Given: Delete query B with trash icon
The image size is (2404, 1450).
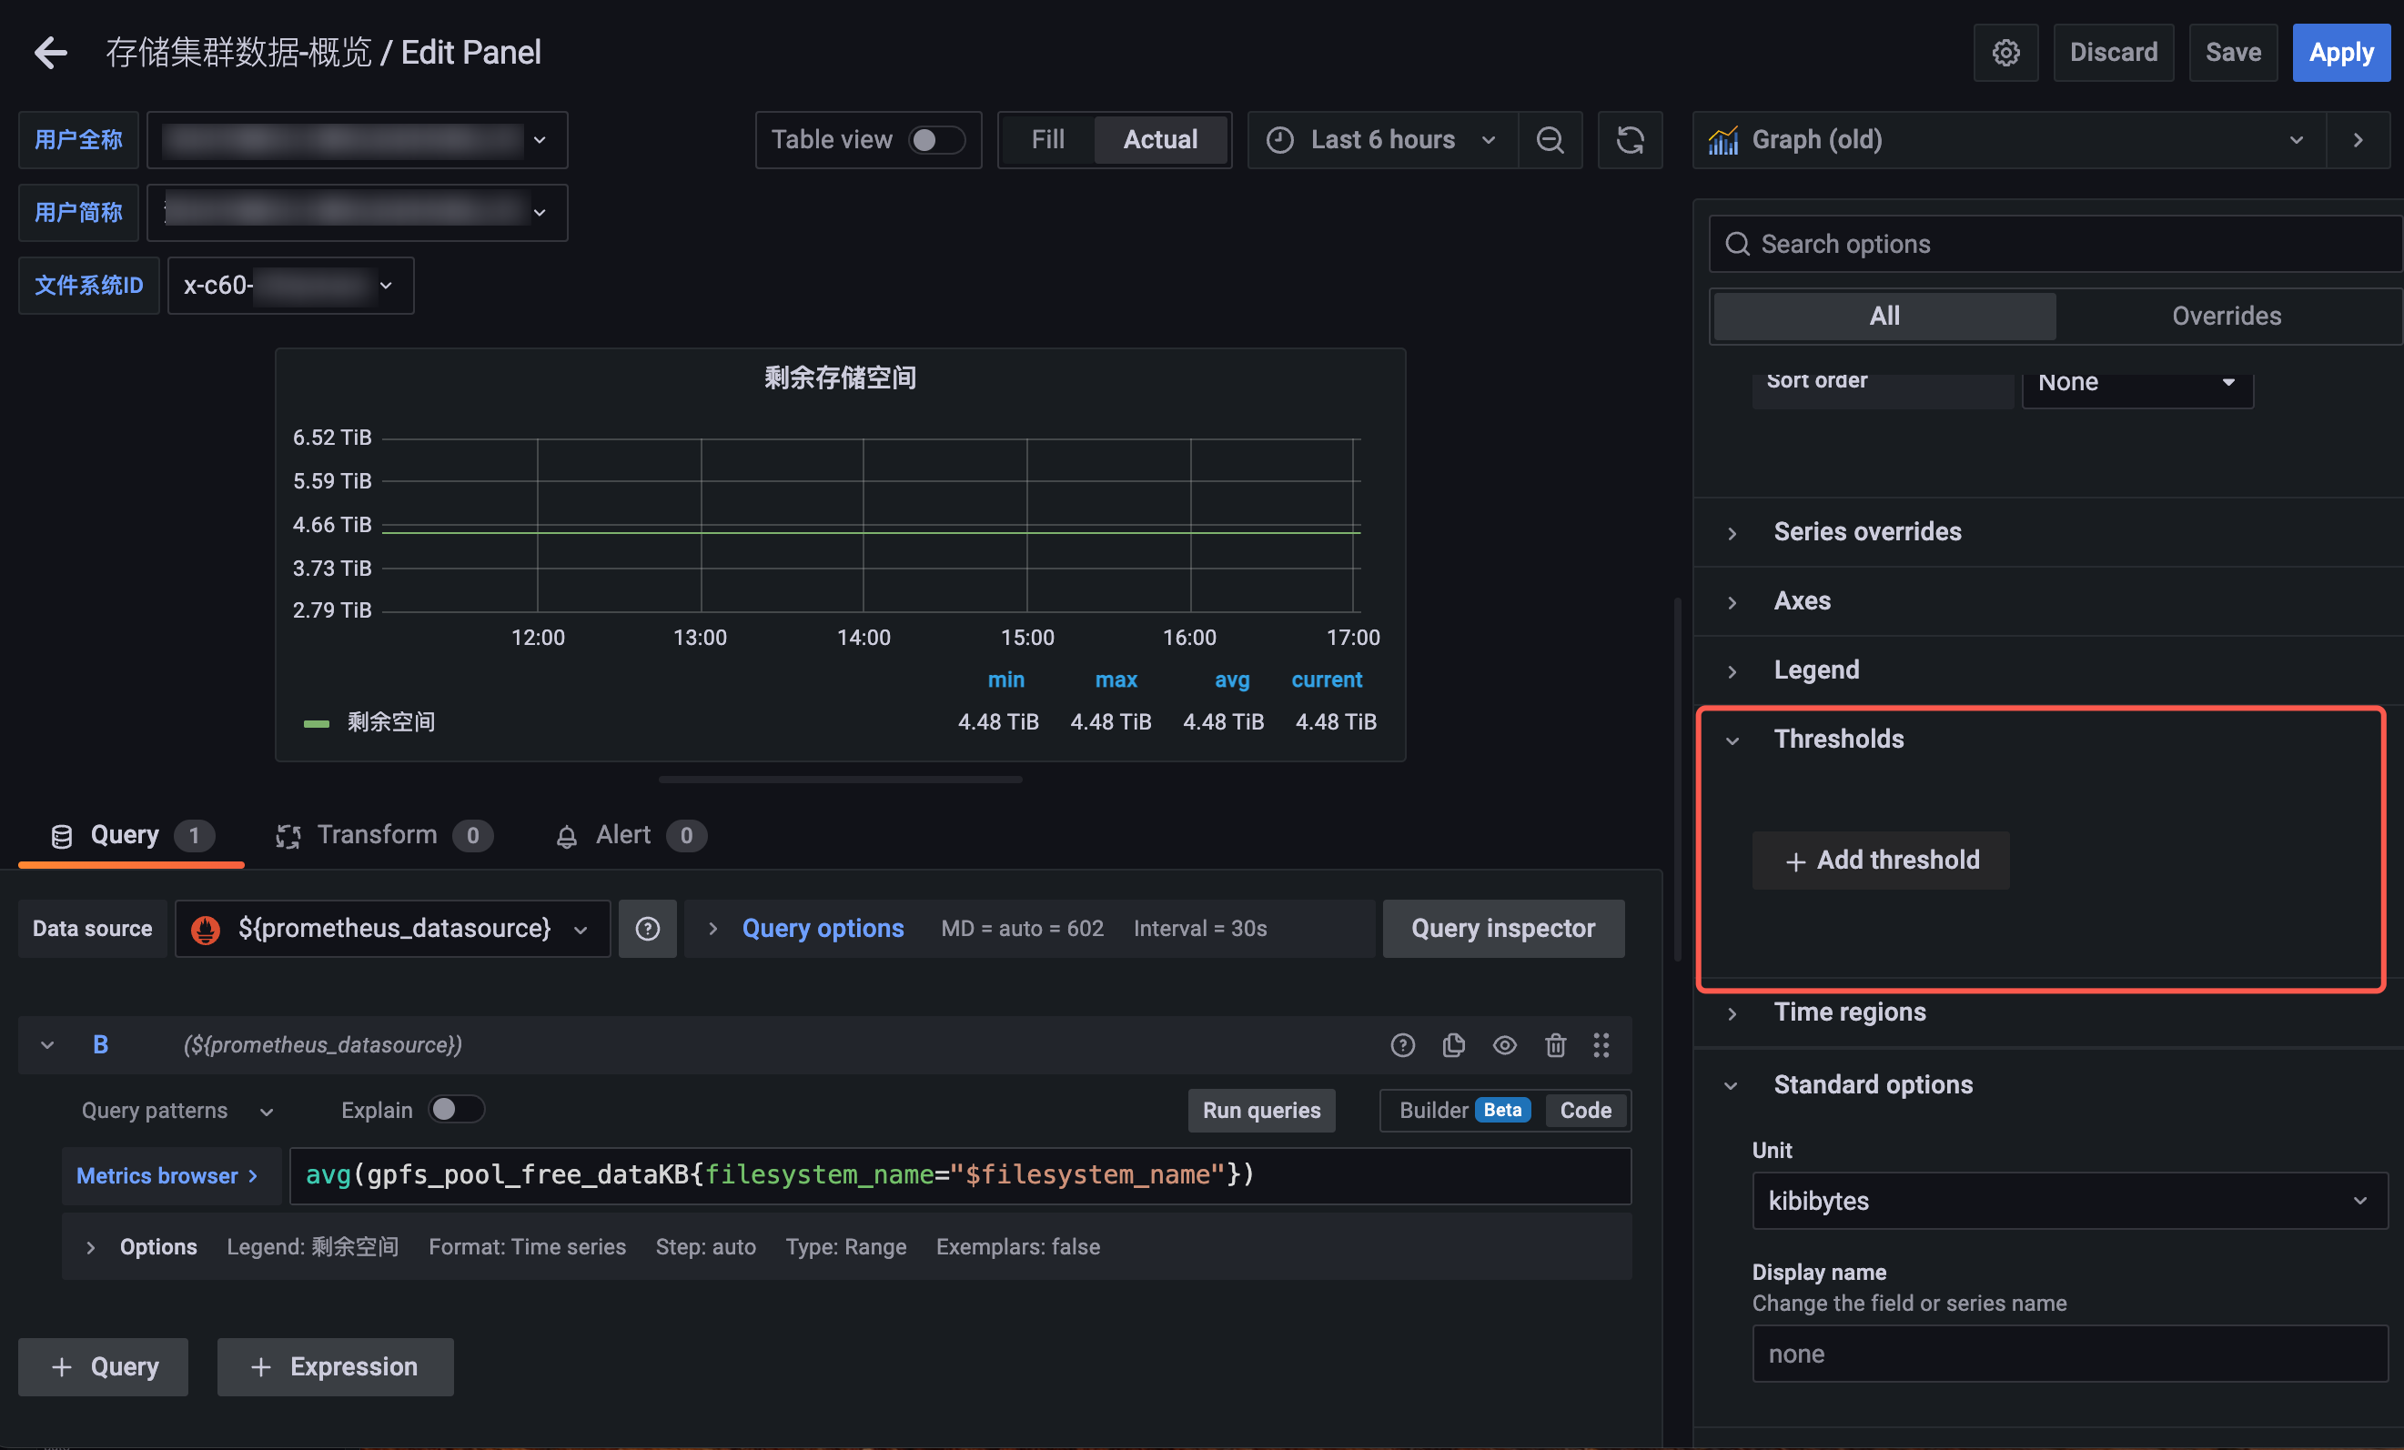Looking at the screenshot, I should (x=1555, y=1045).
